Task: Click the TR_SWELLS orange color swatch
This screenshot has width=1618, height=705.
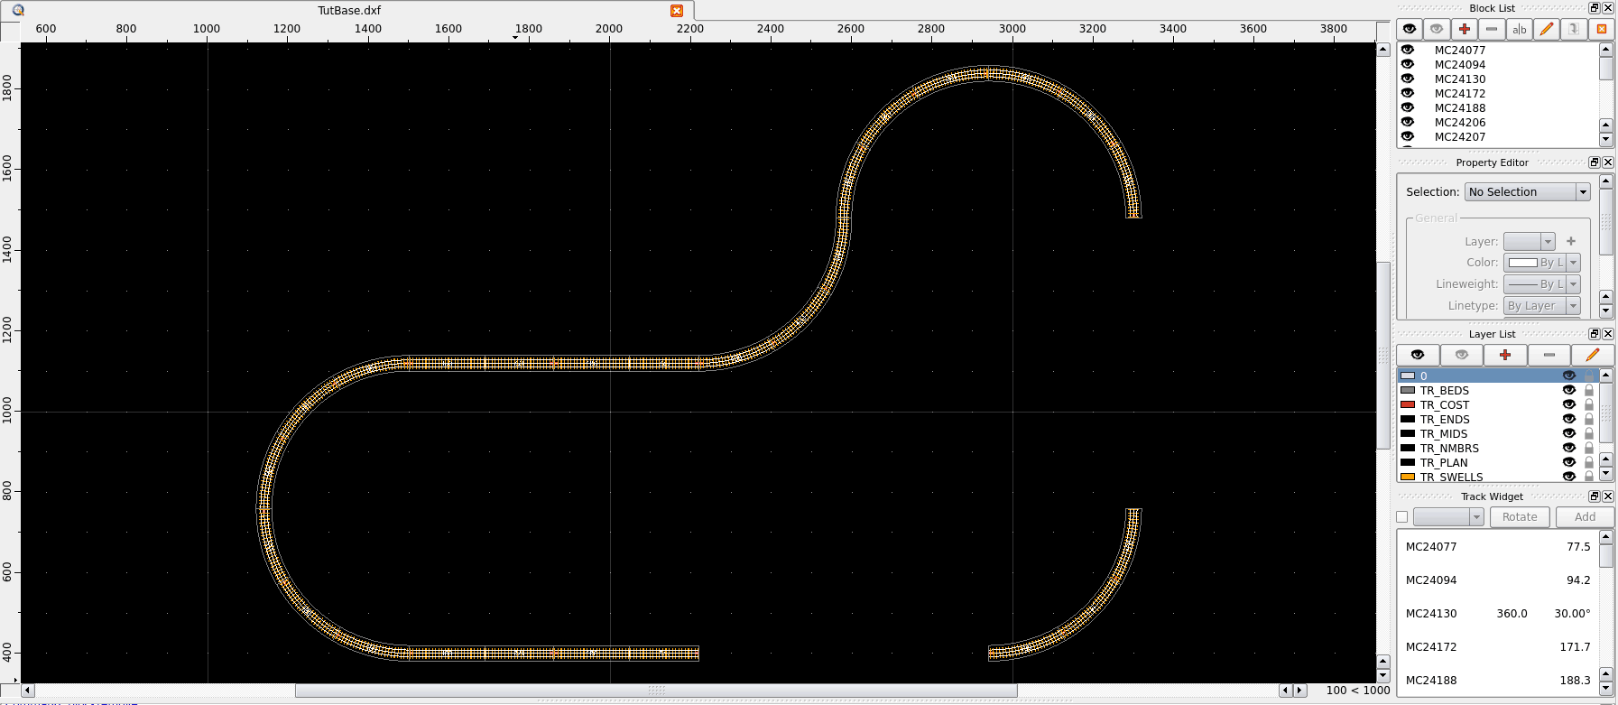Action: point(1408,477)
